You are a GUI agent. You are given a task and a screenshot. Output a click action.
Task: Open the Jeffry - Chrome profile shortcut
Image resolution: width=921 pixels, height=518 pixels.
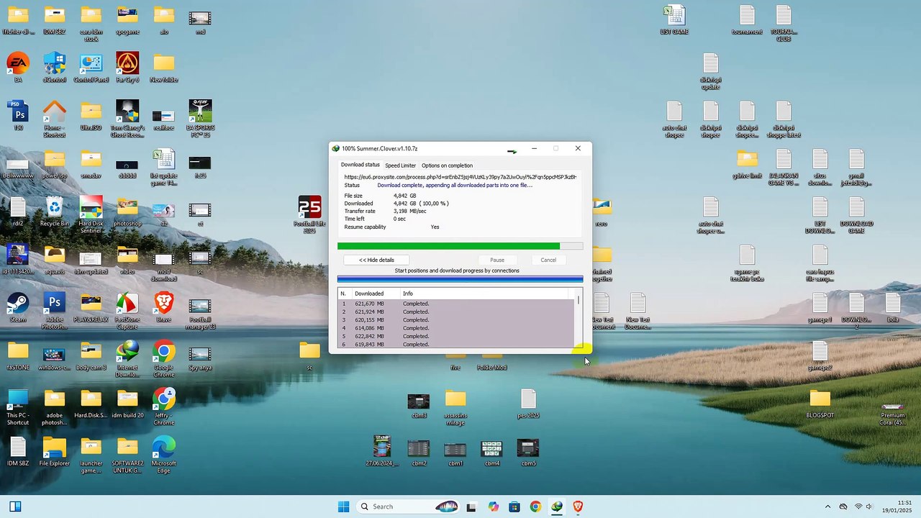(x=164, y=406)
